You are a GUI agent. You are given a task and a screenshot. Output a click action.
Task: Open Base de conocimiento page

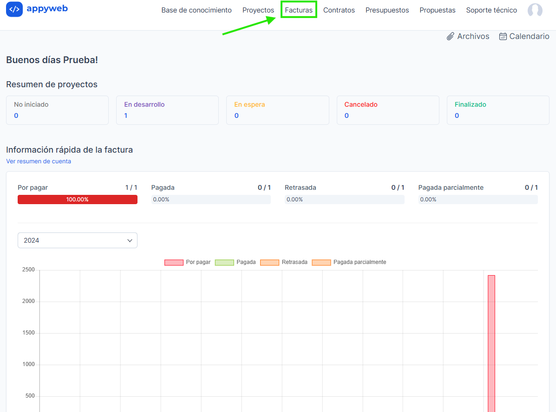196,10
